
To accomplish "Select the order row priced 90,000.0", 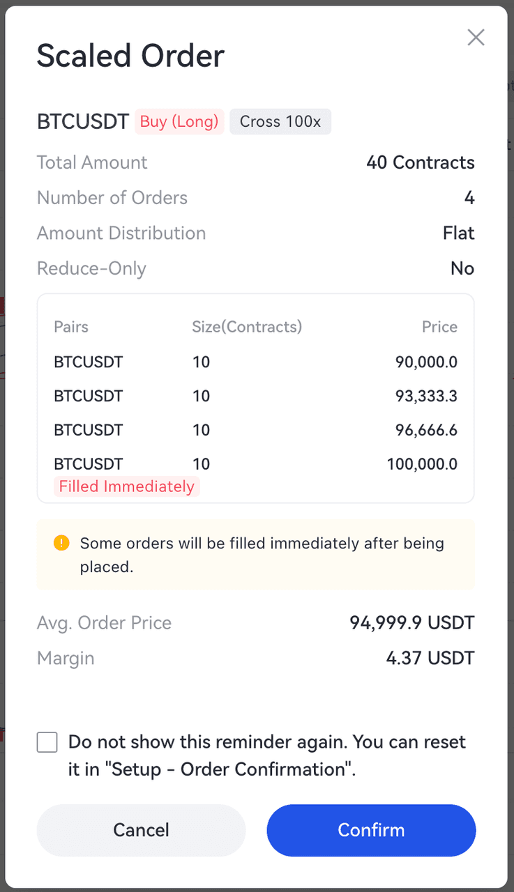I will [255, 362].
